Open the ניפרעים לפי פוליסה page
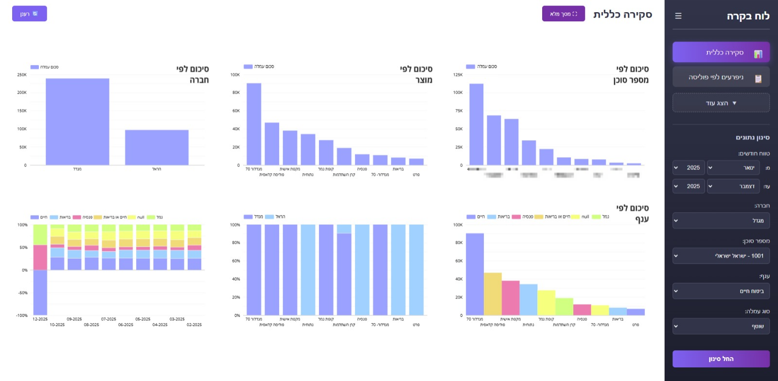Image resolution: width=778 pixels, height=381 pixels. pos(721,77)
